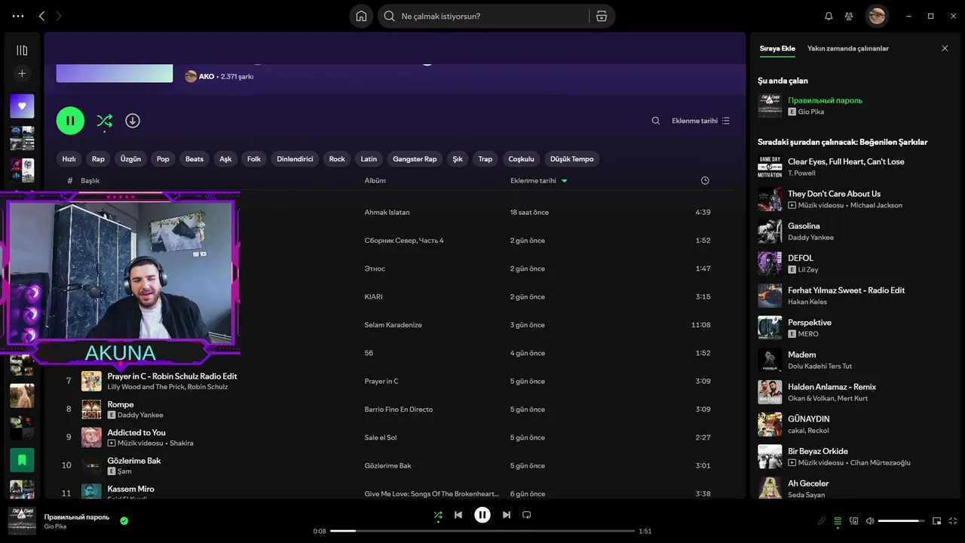
Task: Open the green bookmark Episodes item in sidebar
Action: pyautogui.click(x=22, y=459)
